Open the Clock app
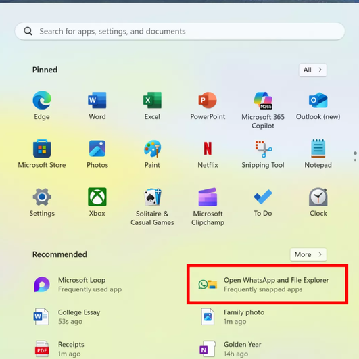The height and width of the screenshot is (359, 359). (x=318, y=202)
